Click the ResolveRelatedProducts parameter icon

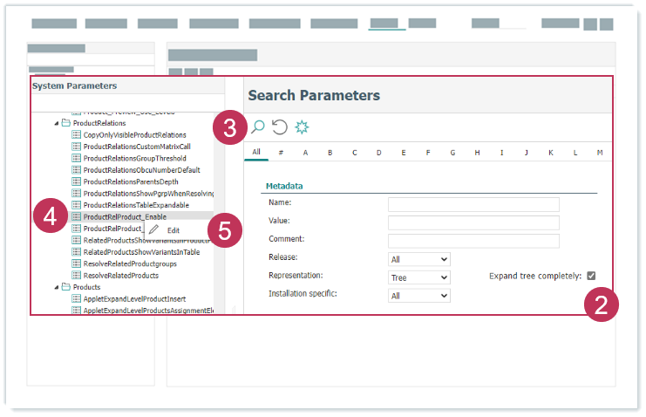(x=76, y=276)
